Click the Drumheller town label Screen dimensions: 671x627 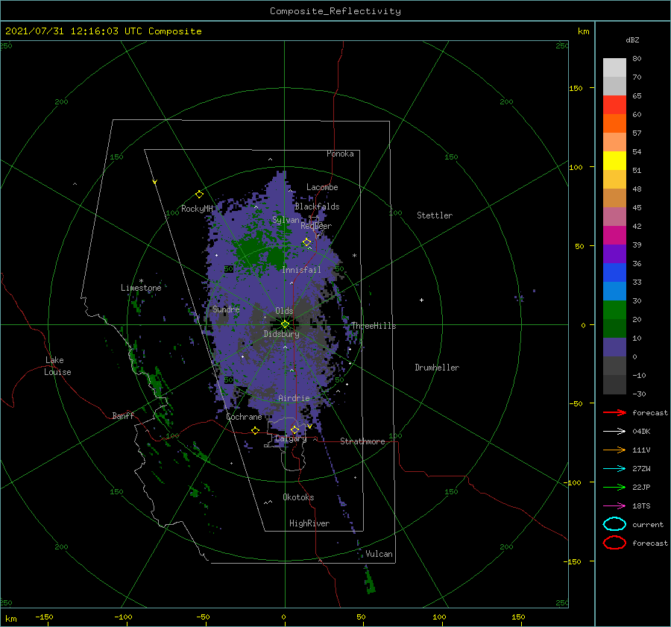tap(437, 368)
